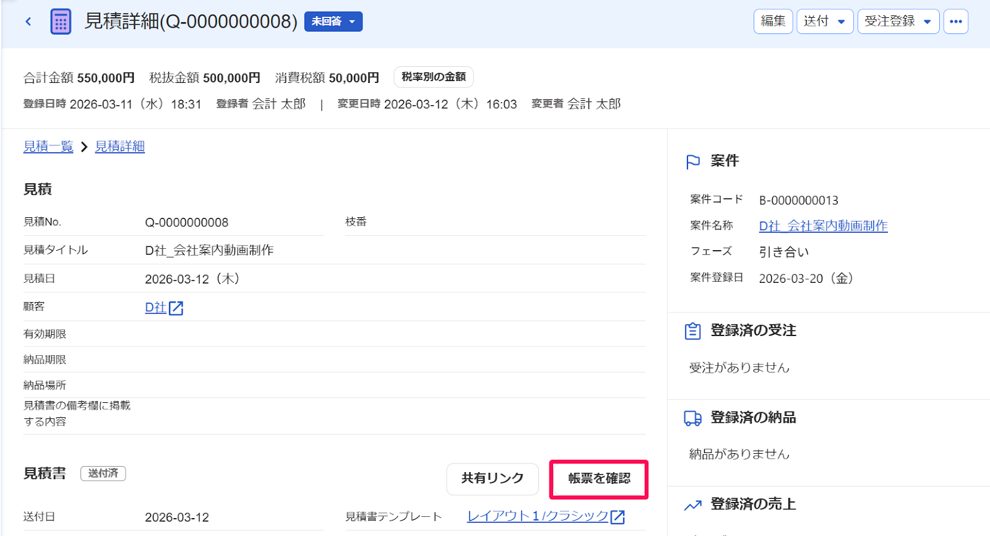Click the 変更日時 2026-03-12（木）16:03 text

[427, 104]
